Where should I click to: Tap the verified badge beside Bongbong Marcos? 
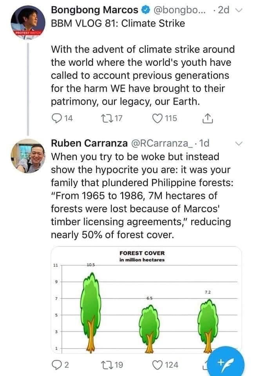[143, 9]
